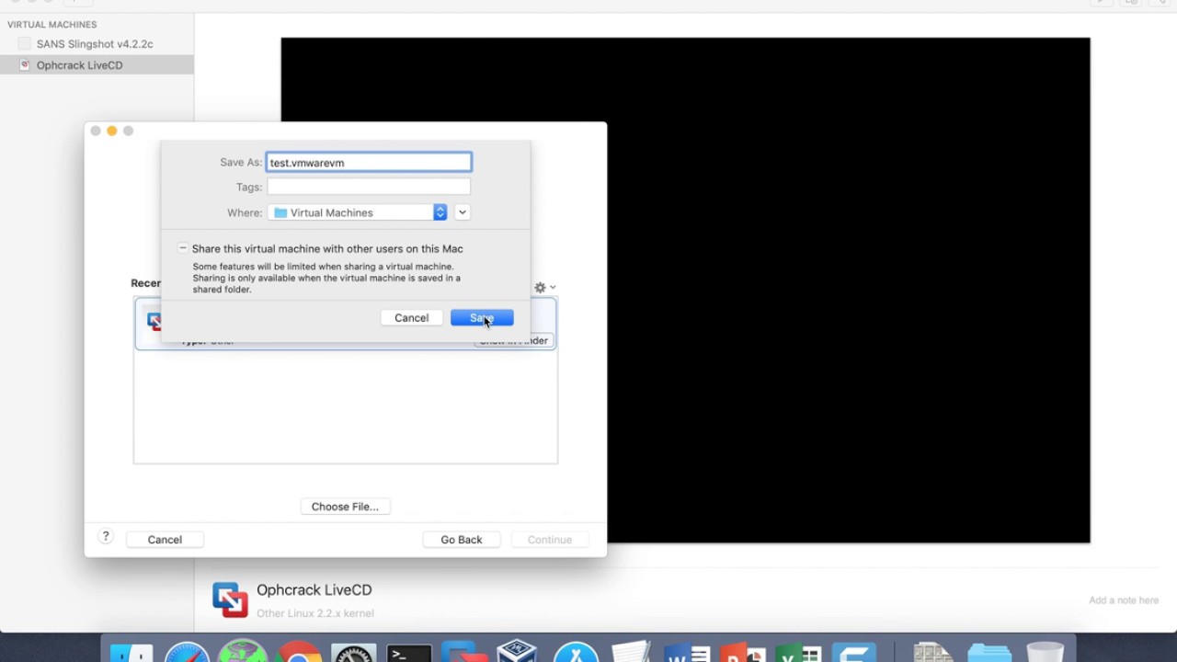Open System Preferences from the Dock
This screenshot has width=1177, height=662.
click(354, 652)
